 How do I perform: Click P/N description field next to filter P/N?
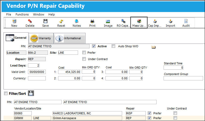110,102
